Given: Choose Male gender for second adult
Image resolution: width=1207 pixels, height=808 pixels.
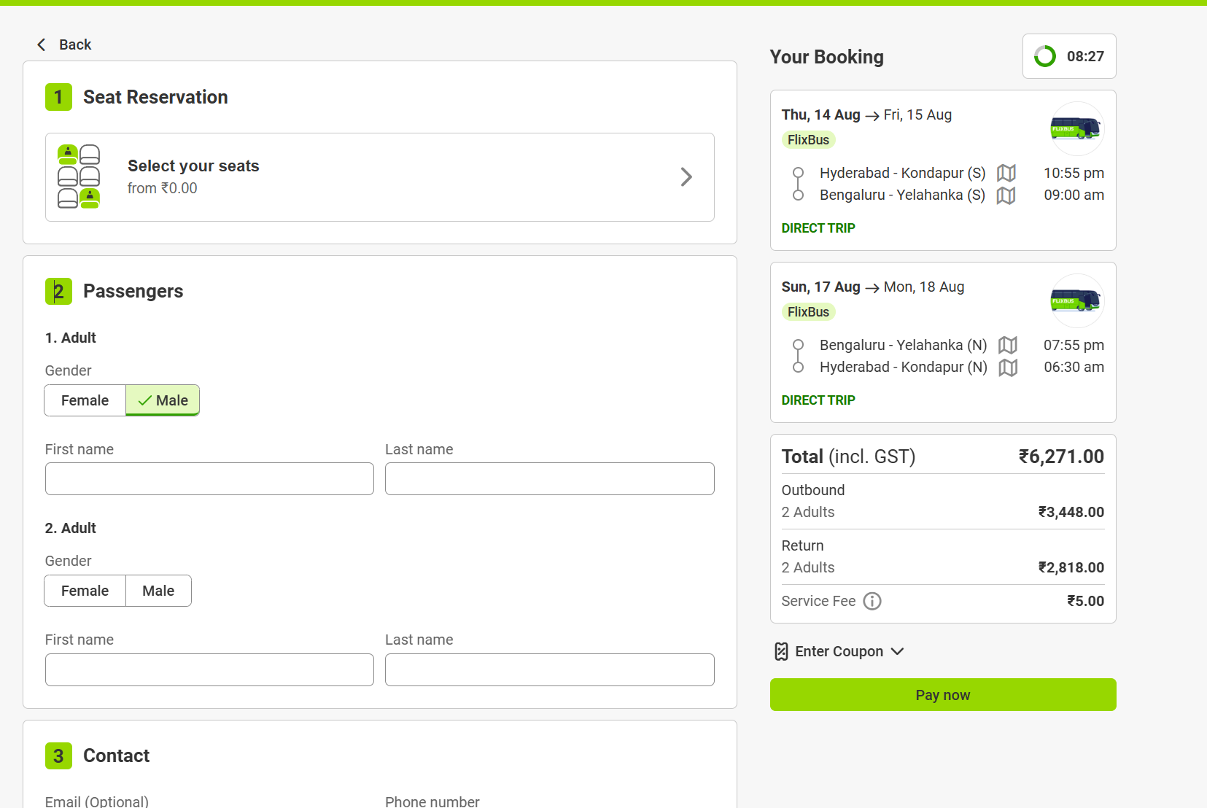Looking at the screenshot, I should point(158,591).
